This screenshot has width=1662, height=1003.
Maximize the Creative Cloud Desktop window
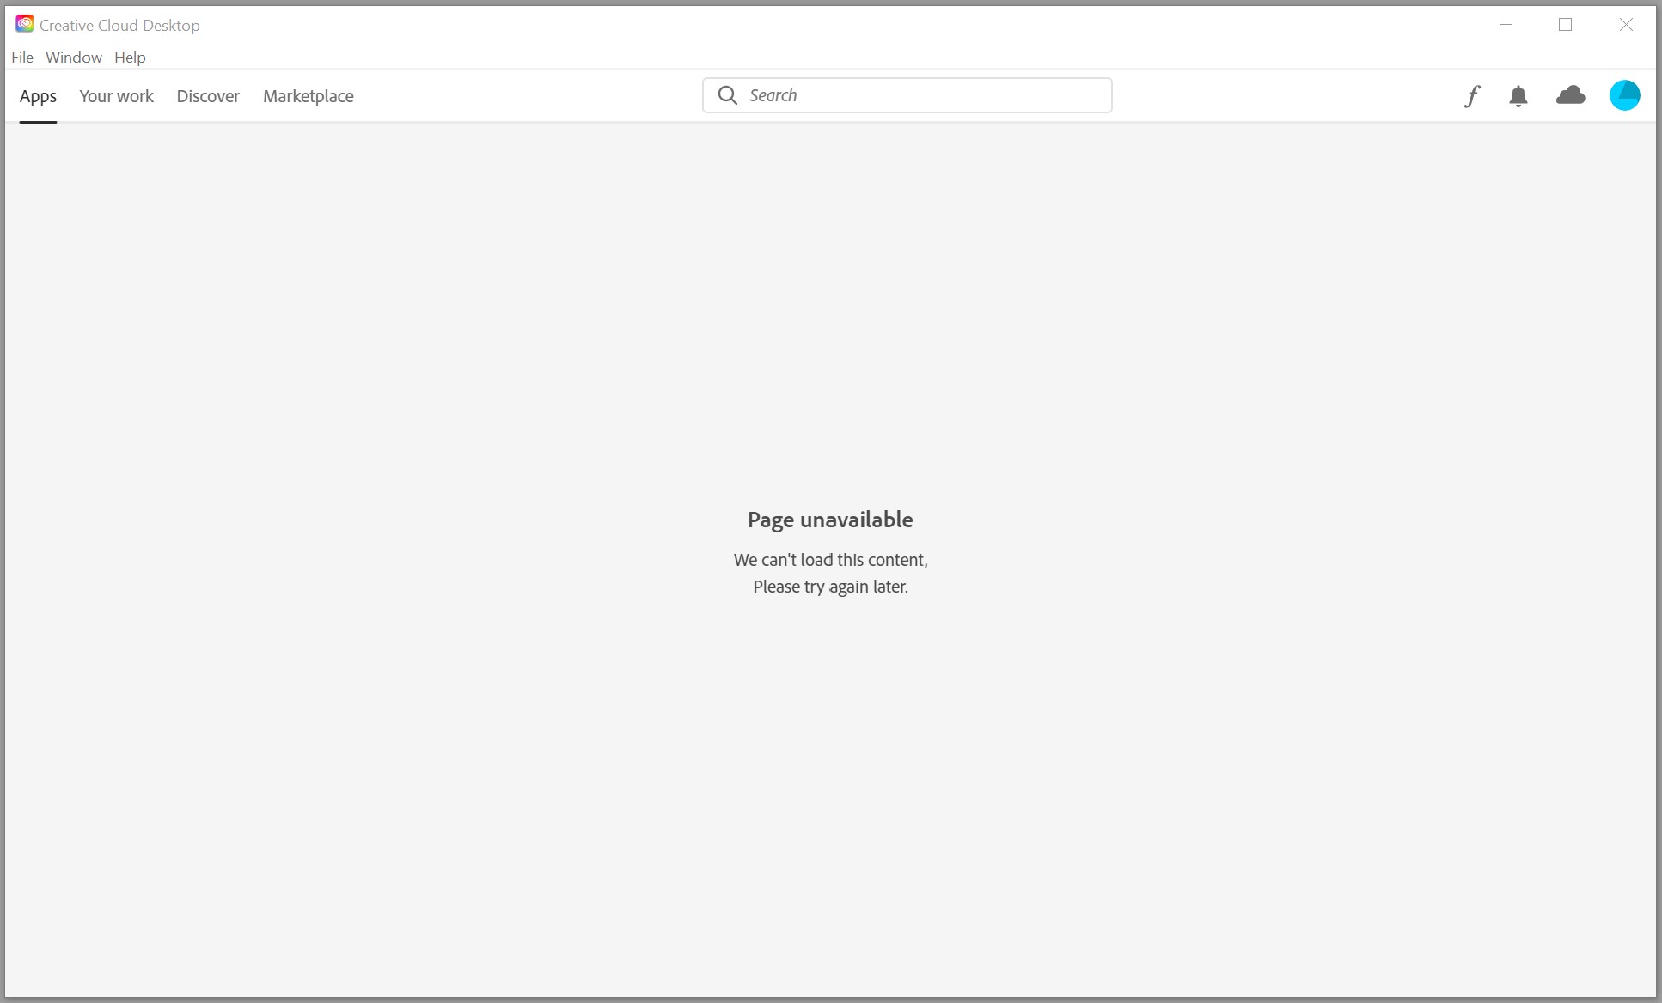click(x=1565, y=25)
